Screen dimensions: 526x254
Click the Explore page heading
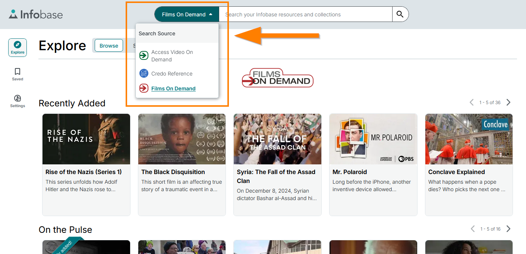click(62, 45)
